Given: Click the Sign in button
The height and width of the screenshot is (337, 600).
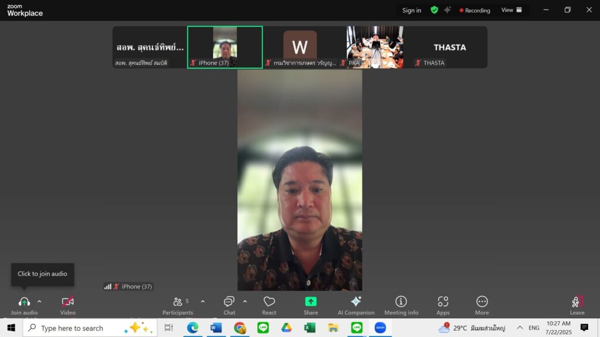Looking at the screenshot, I should click(411, 10).
